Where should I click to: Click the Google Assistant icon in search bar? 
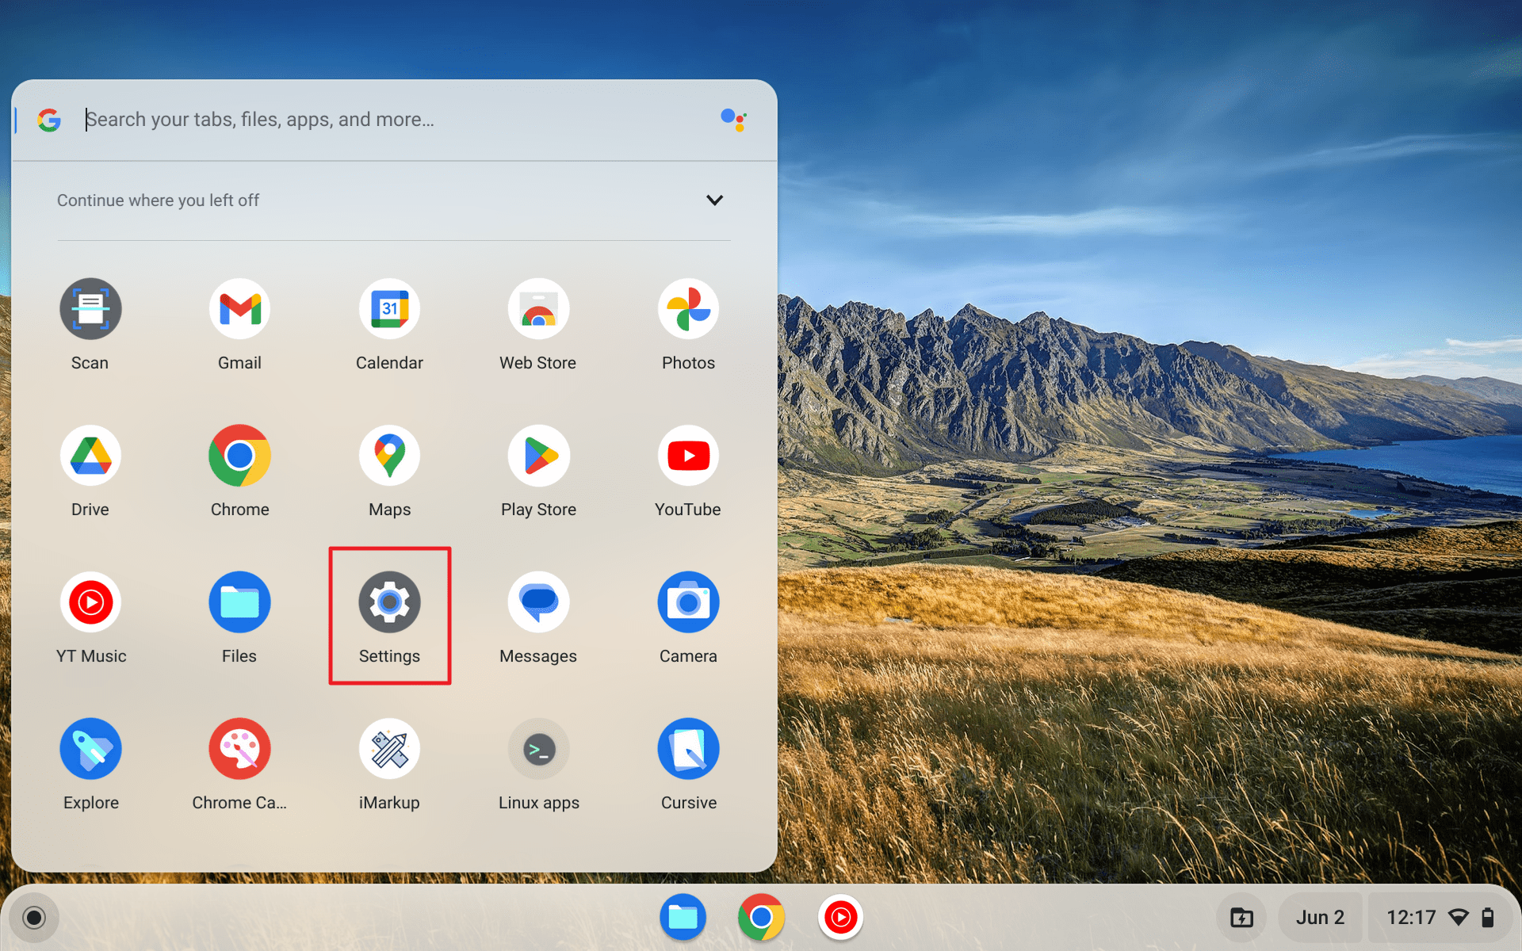point(733,120)
